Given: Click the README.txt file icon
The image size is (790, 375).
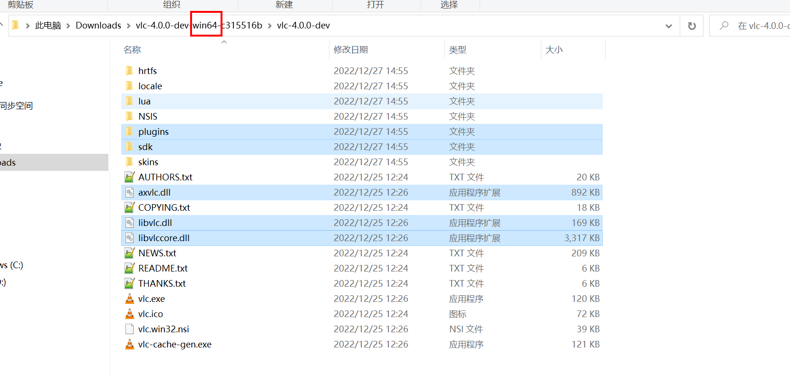Looking at the screenshot, I should tap(129, 268).
